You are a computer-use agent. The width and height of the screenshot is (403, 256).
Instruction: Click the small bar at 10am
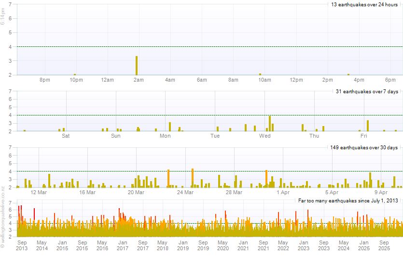[260, 74]
